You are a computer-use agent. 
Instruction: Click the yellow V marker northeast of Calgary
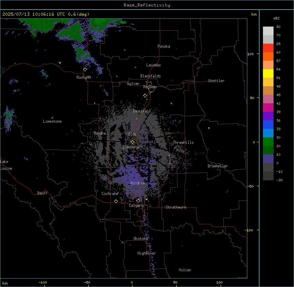click(146, 199)
